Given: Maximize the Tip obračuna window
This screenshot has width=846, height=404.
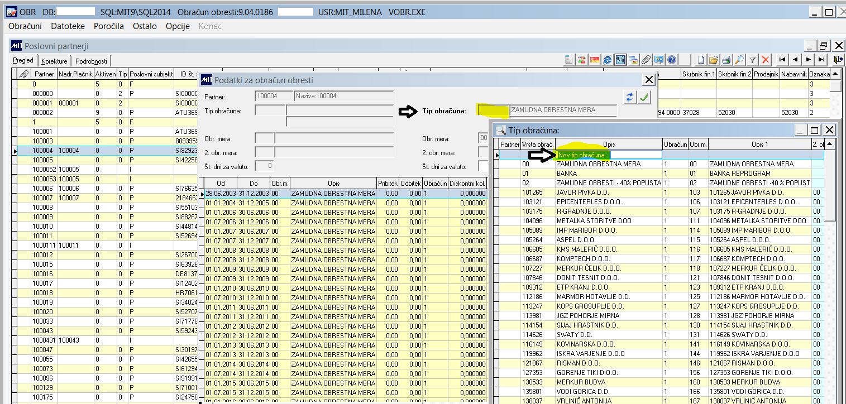Looking at the screenshot, I should [x=815, y=130].
